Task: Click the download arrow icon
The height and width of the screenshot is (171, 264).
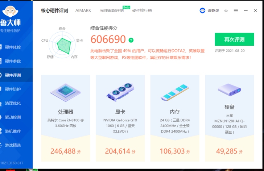Action: click(226, 11)
